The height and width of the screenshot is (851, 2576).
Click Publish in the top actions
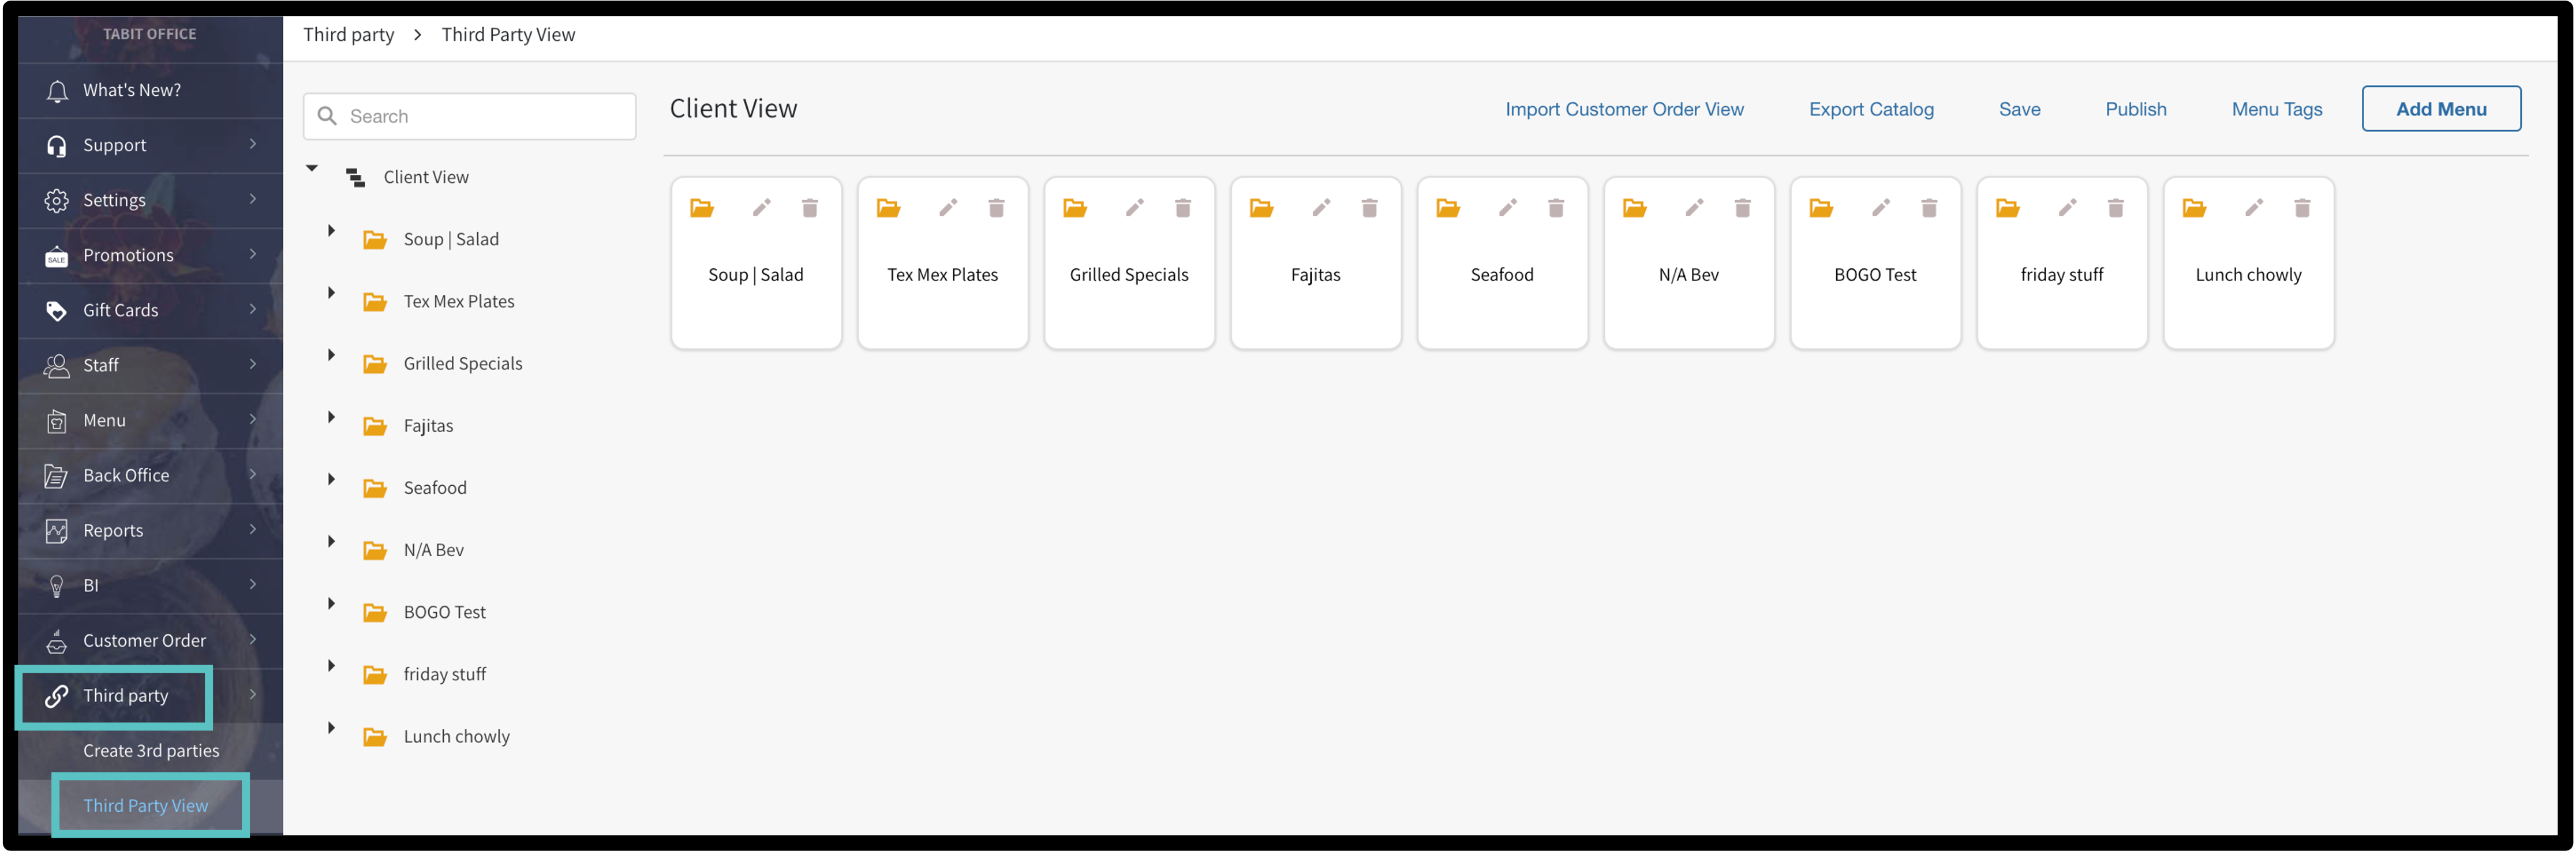coord(2135,109)
